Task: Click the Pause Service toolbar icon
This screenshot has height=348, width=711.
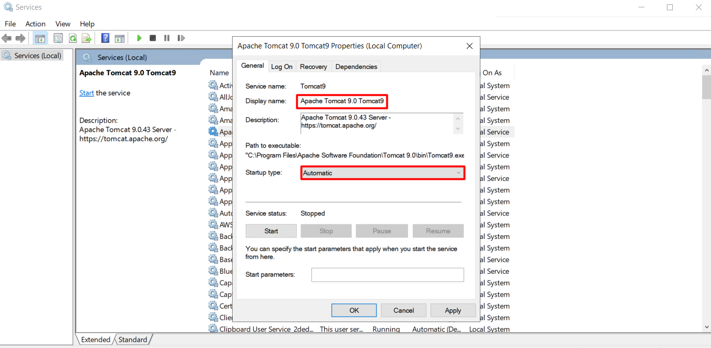Action: [166, 38]
